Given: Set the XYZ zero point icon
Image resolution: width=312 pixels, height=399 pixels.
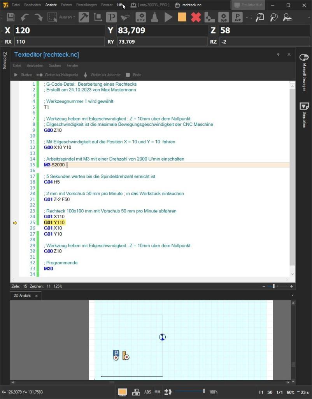Looking at the screenshot, I should pos(141,18).
